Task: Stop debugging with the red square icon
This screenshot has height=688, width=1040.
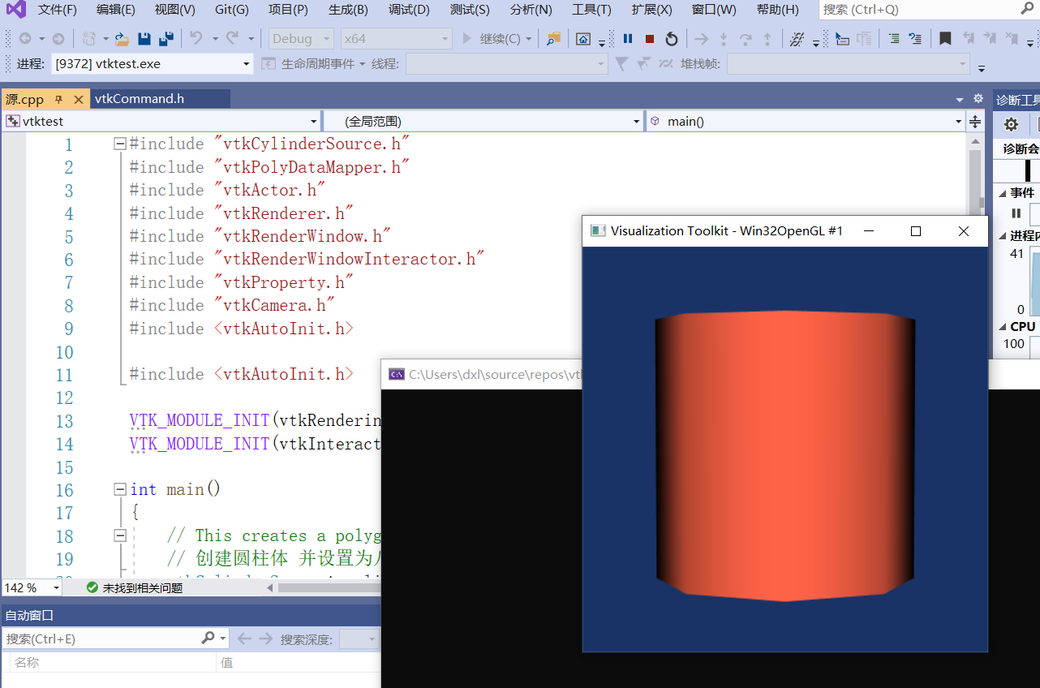Action: 649,38
